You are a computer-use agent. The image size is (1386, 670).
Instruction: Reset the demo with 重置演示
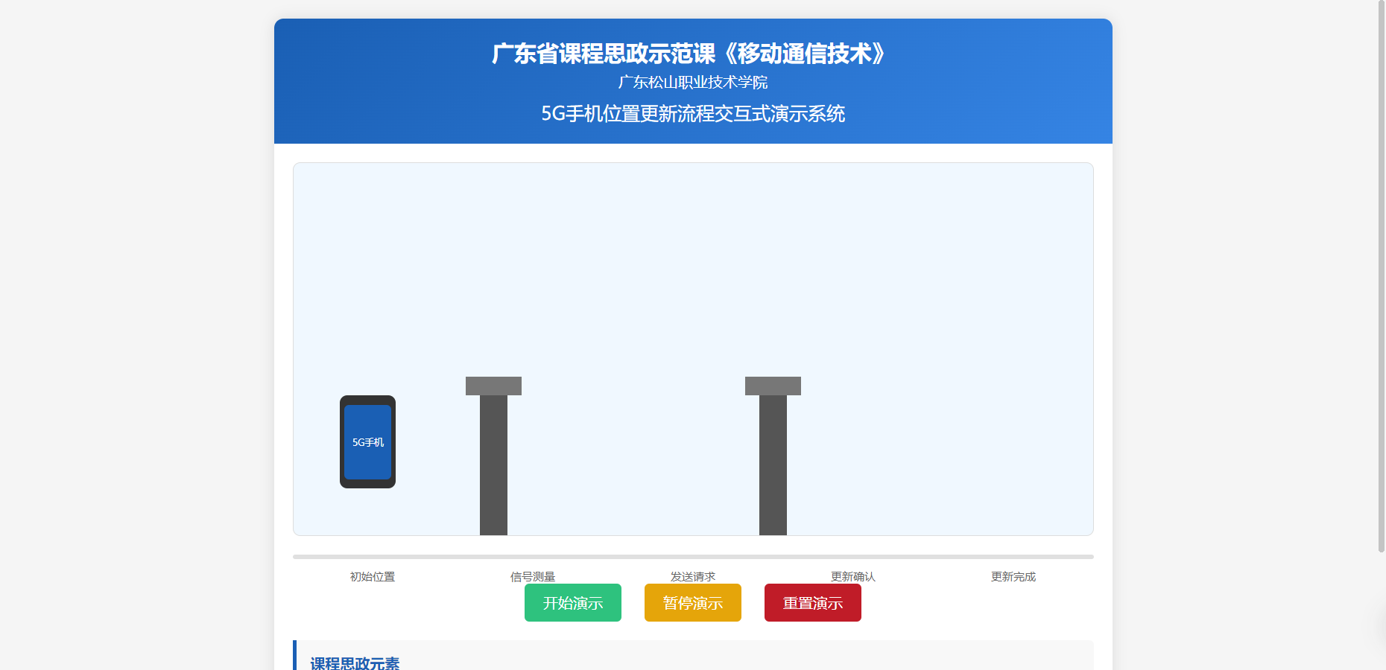[x=812, y=603]
